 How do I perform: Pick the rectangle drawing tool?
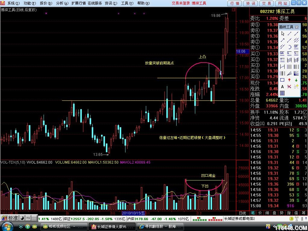click(282, 80)
